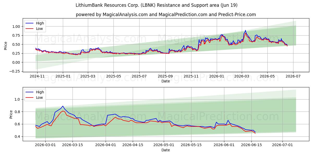Click the '0.50' y-axis tick, top chart
313x156 pixels.
16,44
